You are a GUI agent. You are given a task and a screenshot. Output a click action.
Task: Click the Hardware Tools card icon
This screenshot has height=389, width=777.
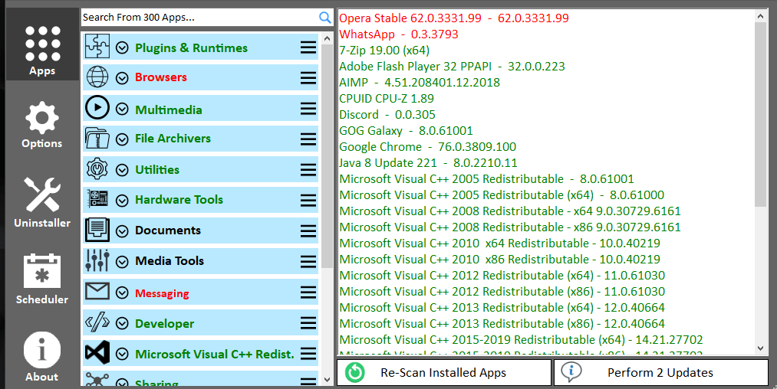coord(97,199)
